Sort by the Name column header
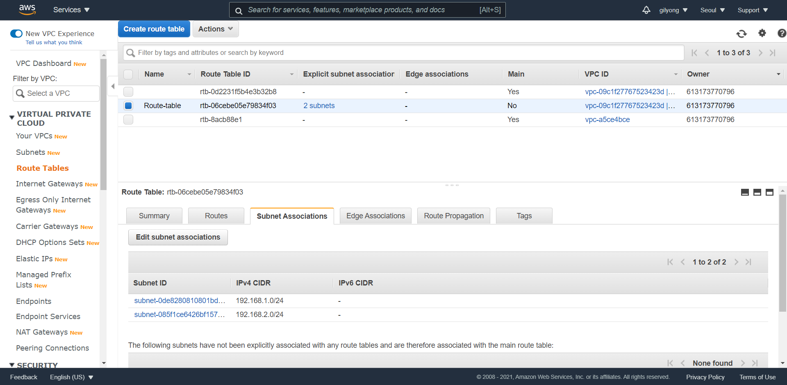The height and width of the screenshot is (385, 787). (x=154, y=74)
